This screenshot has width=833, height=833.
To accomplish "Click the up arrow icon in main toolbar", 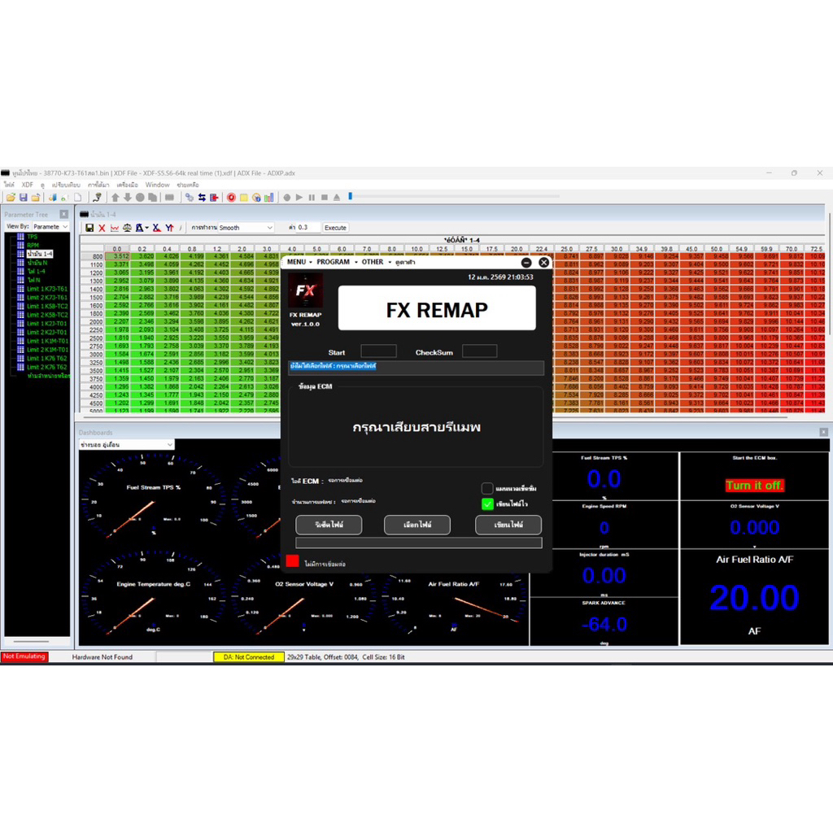I will (x=116, y=198).
